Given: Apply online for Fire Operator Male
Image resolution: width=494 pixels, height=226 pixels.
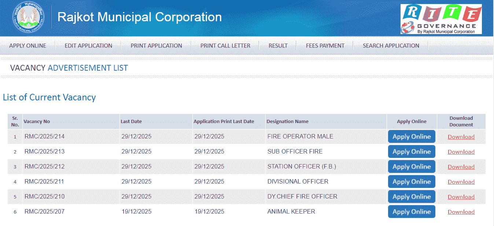Looking at the screenshot, I should 412,137.
